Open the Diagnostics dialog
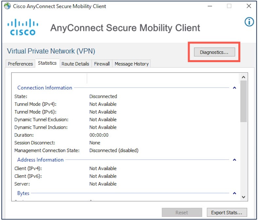The height and width of the screenshot is (221, 258). (214, 52)
